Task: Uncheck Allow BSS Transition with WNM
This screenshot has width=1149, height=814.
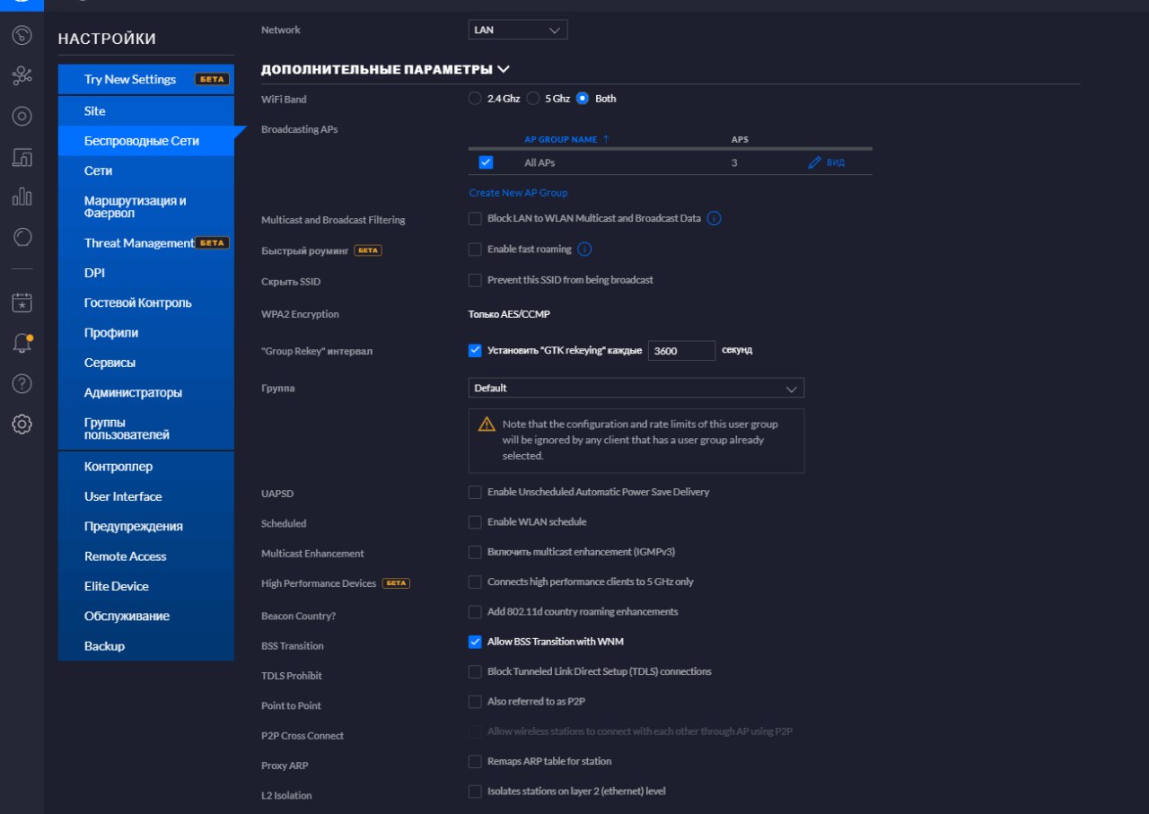Action: [475, 642]
